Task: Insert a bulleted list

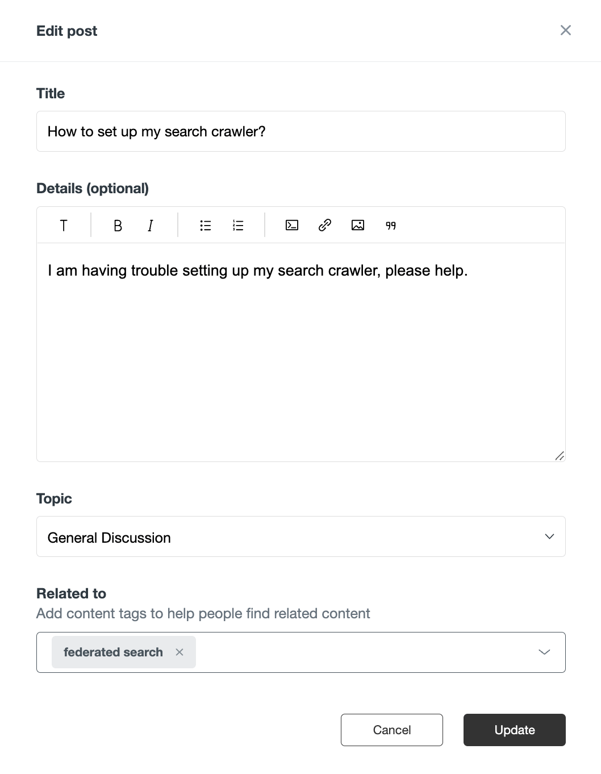Action: click(x=205, y=225)
